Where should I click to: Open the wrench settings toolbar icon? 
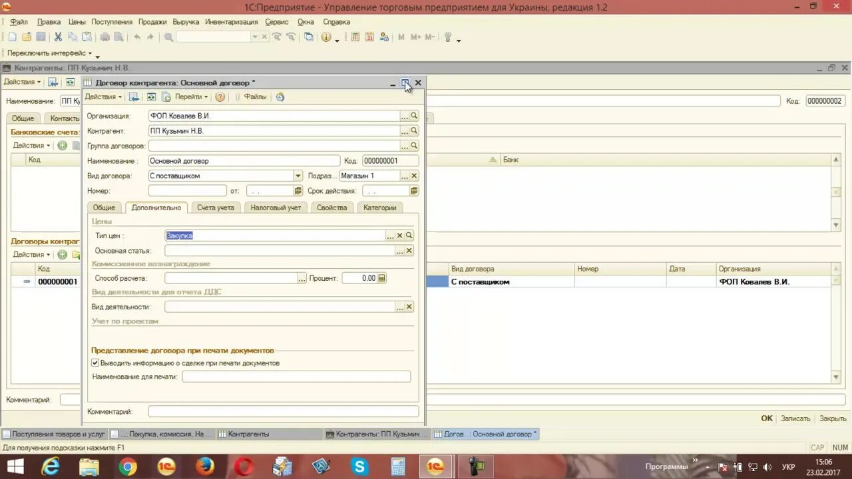tap(448, 37)
